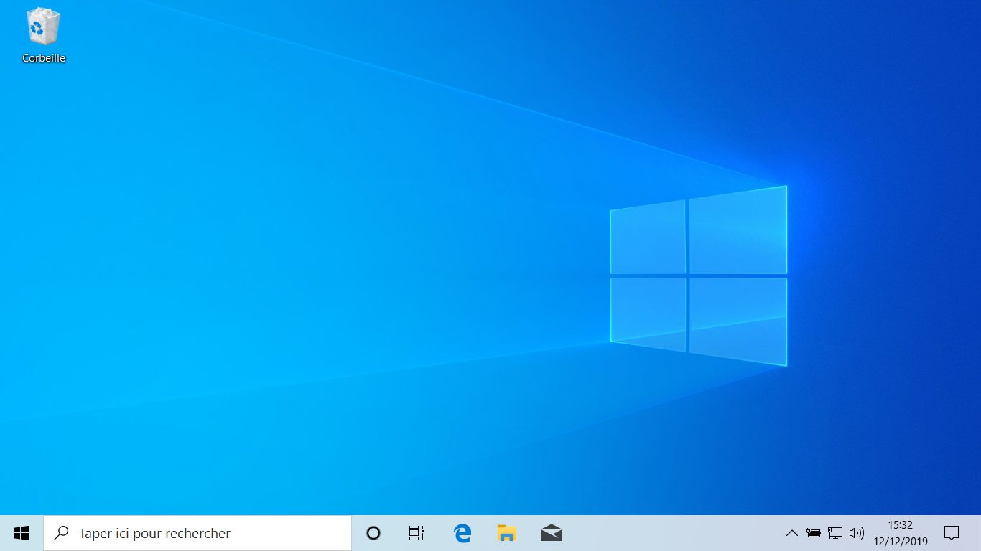The height and width of the screenshot is (551, 981).
Task: Open the volume speaker control
Action: pos(857,533)
